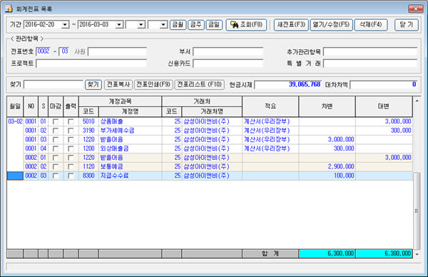Click the 전표리스트 (F10) button

click(x=199, y=85)
